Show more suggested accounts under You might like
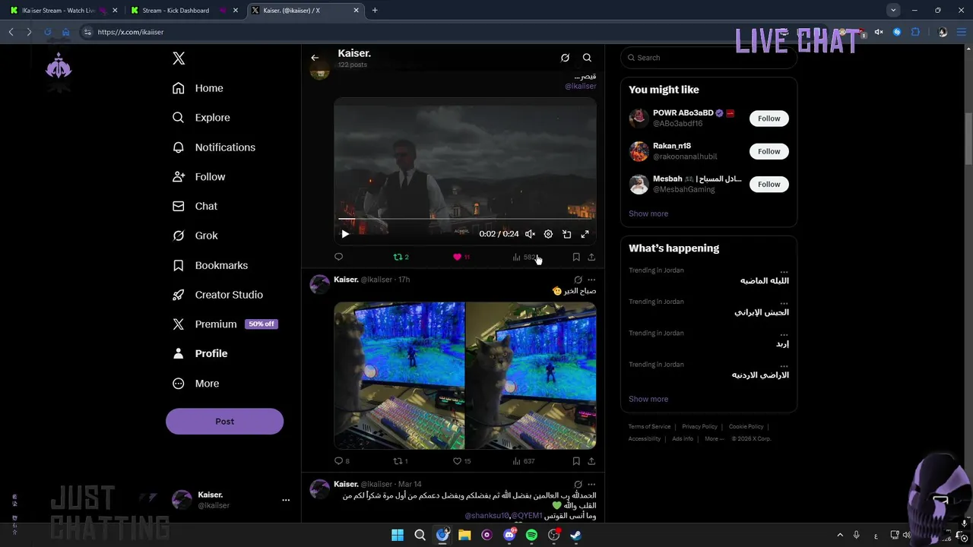Image resolution: width=973 pixels, height=547 pixels. click(648, 213)
